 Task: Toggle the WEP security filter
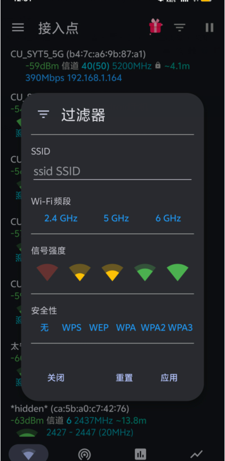(x=99, y=327)
